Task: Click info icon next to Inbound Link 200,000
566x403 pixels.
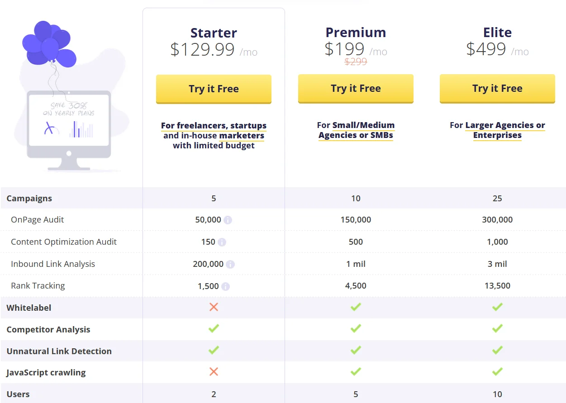Action: [x=230, y=264]
